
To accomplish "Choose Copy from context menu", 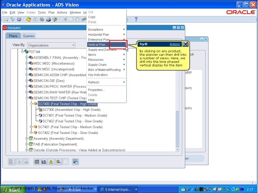I will pos(106,17).
